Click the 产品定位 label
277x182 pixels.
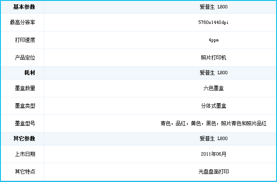(25, 57)
